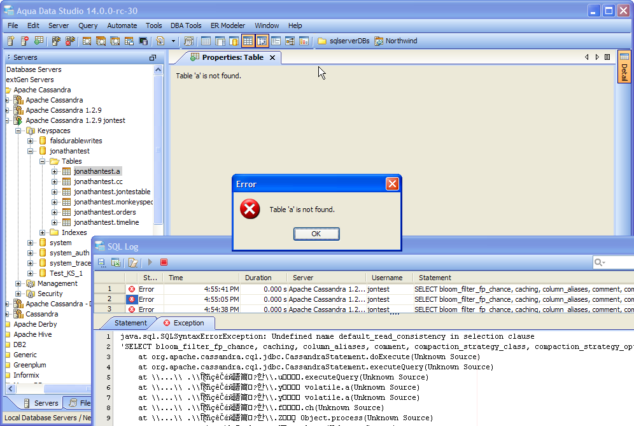Click the SQL Log save icon
Screen dimensions: 634x426
pos(101,262)
